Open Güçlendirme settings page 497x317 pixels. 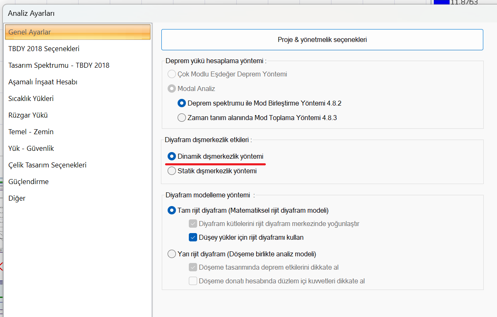click(28, 182)
